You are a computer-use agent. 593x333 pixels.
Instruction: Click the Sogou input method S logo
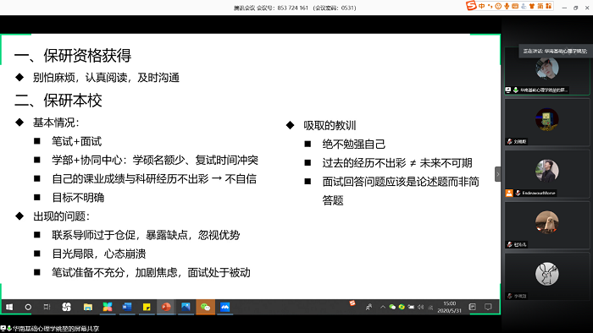coord(471,6)
